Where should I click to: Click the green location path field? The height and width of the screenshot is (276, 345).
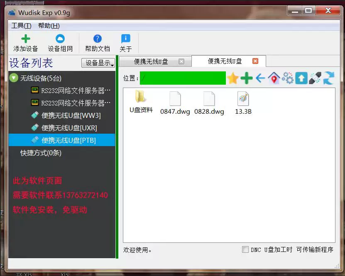(x=183, y=78)
